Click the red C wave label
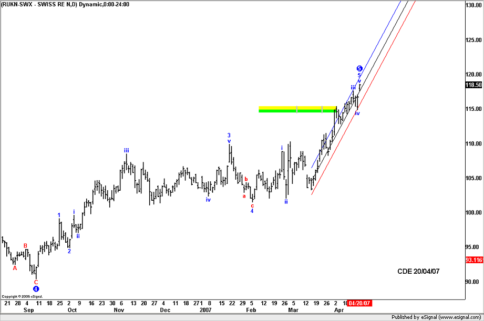The height and width of the screenshot is (321, 484). 36,282
